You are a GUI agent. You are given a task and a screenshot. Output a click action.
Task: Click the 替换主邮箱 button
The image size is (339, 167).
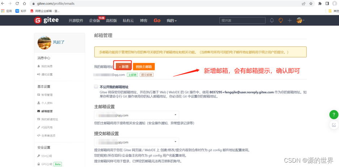(x=144, y=67)
